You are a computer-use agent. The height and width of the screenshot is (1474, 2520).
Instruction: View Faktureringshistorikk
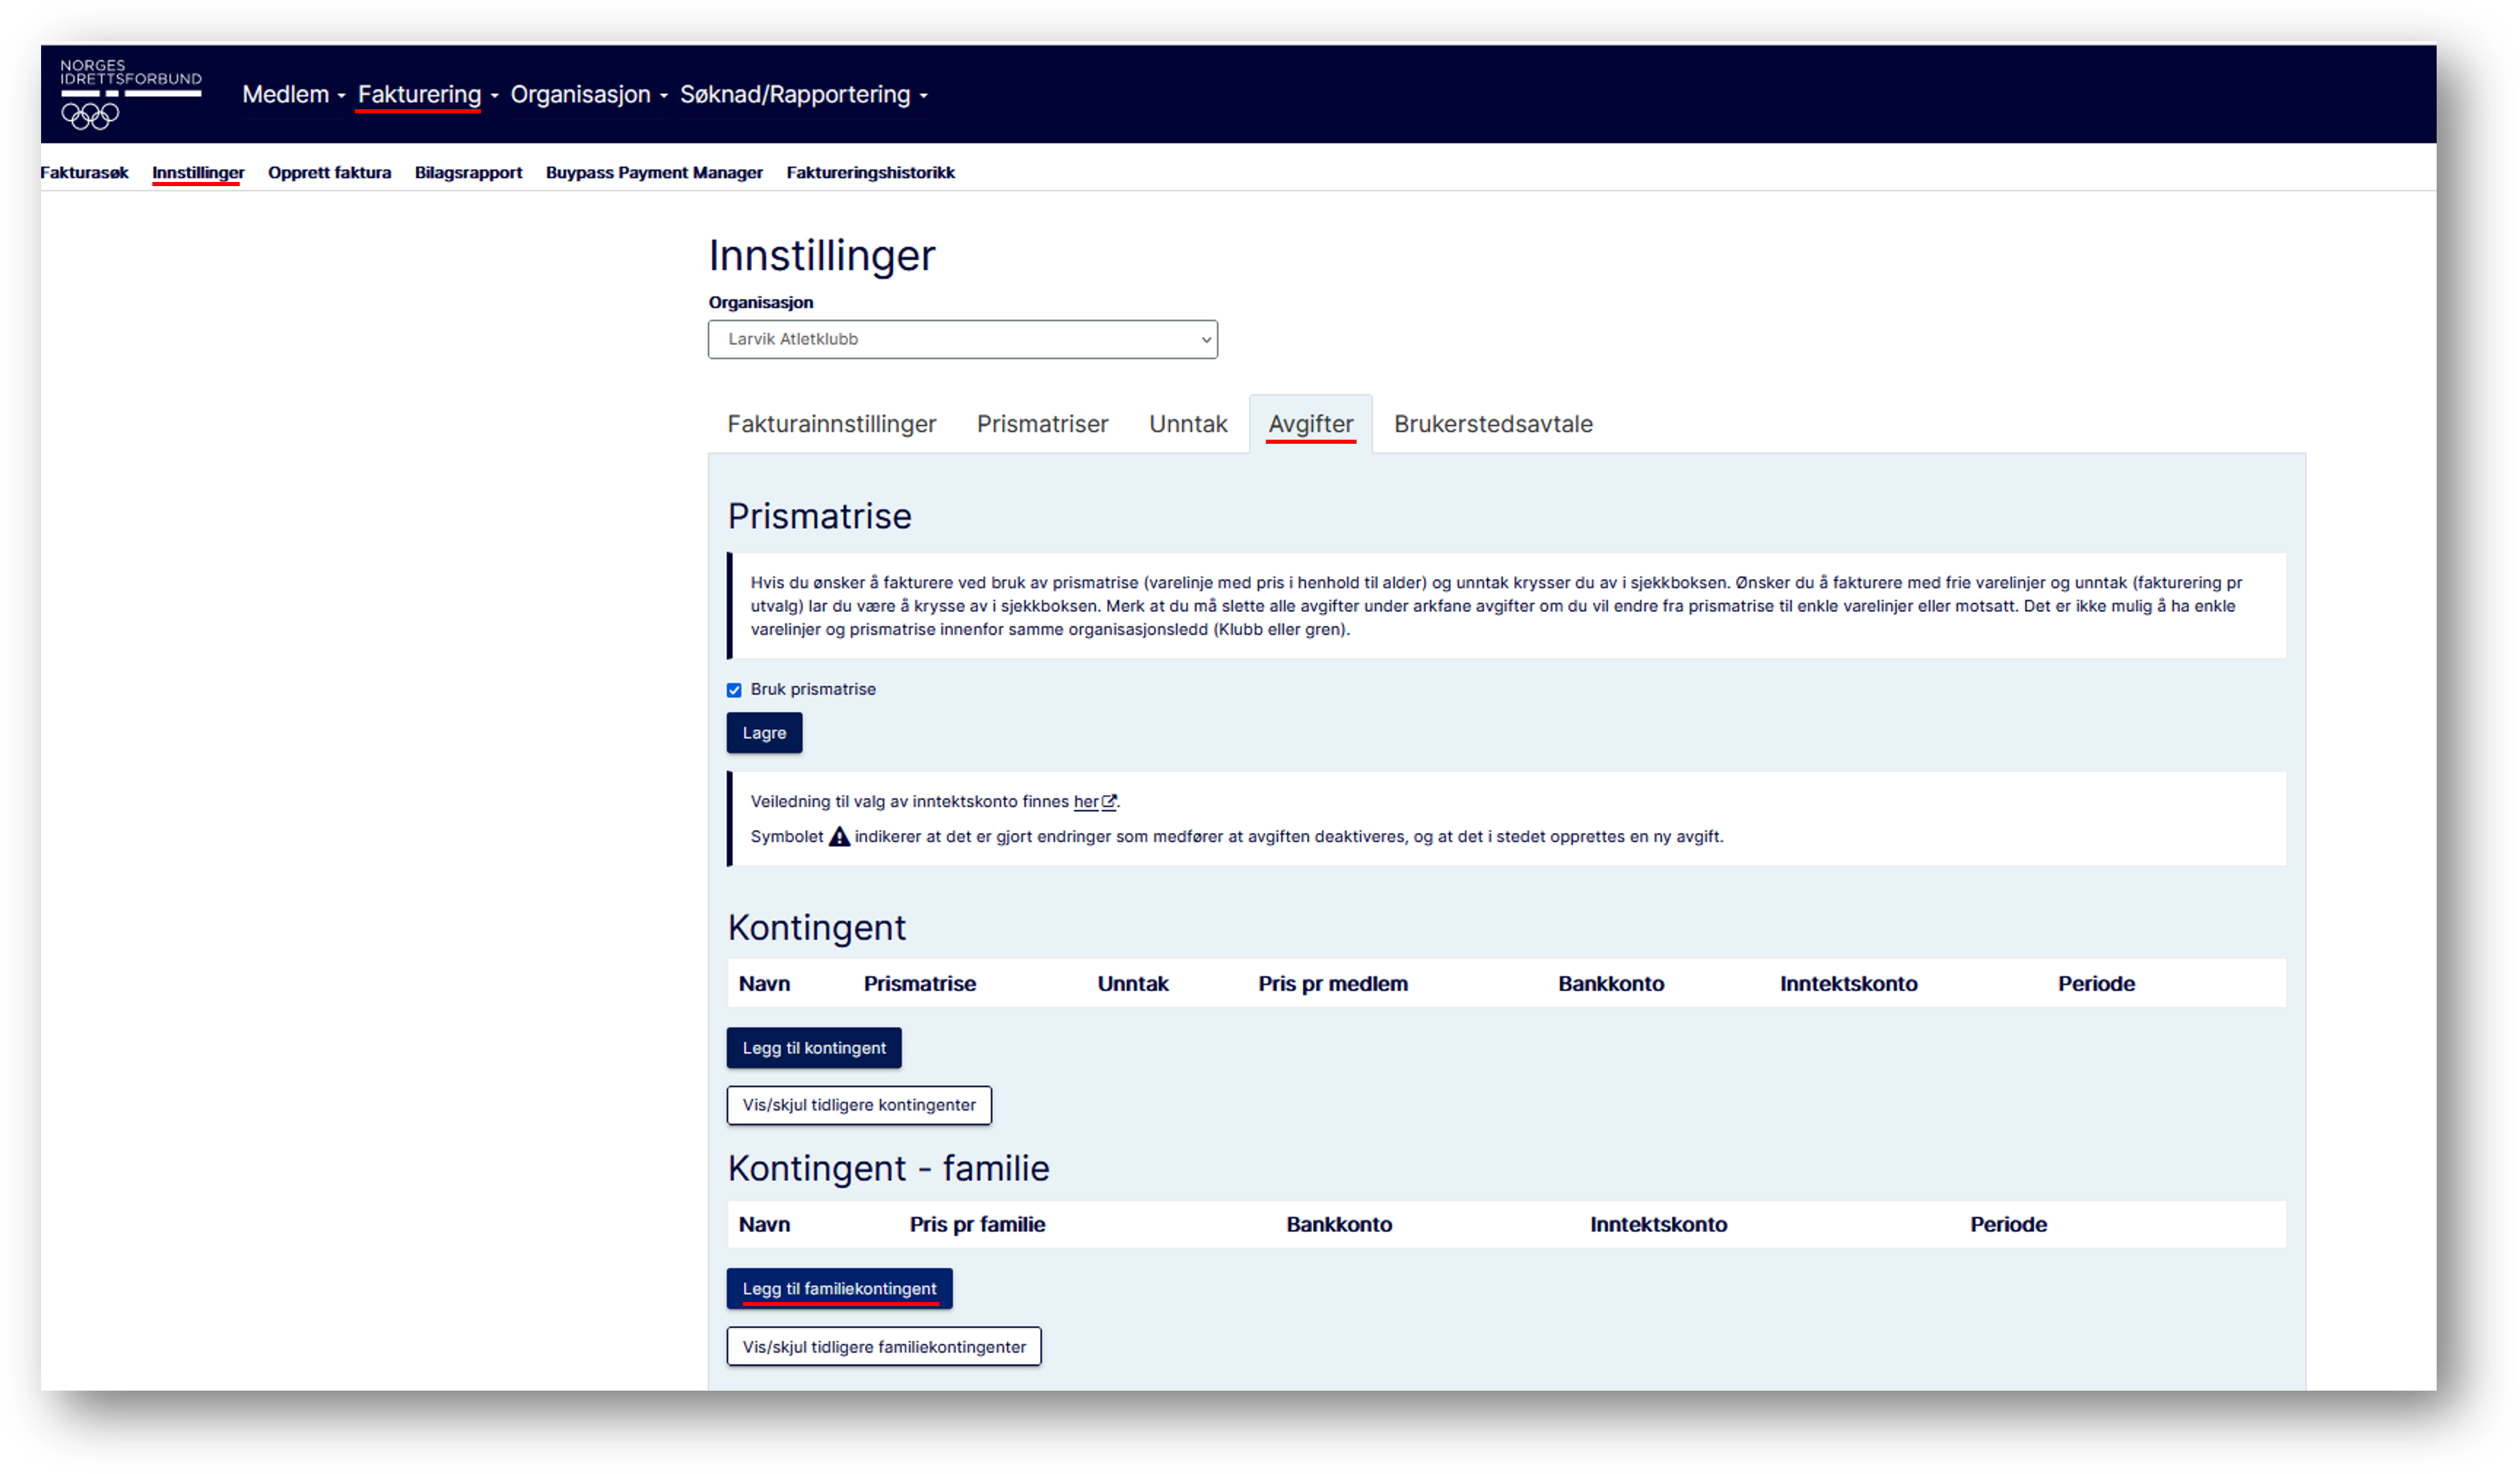point(870,173)
